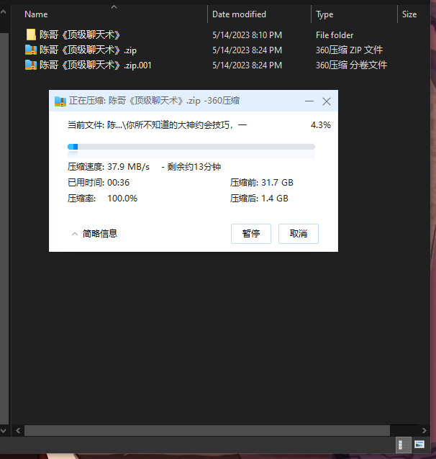Pause compression with 暂停 button
Viewport: 436px width, 459px height.
point(251,234)
